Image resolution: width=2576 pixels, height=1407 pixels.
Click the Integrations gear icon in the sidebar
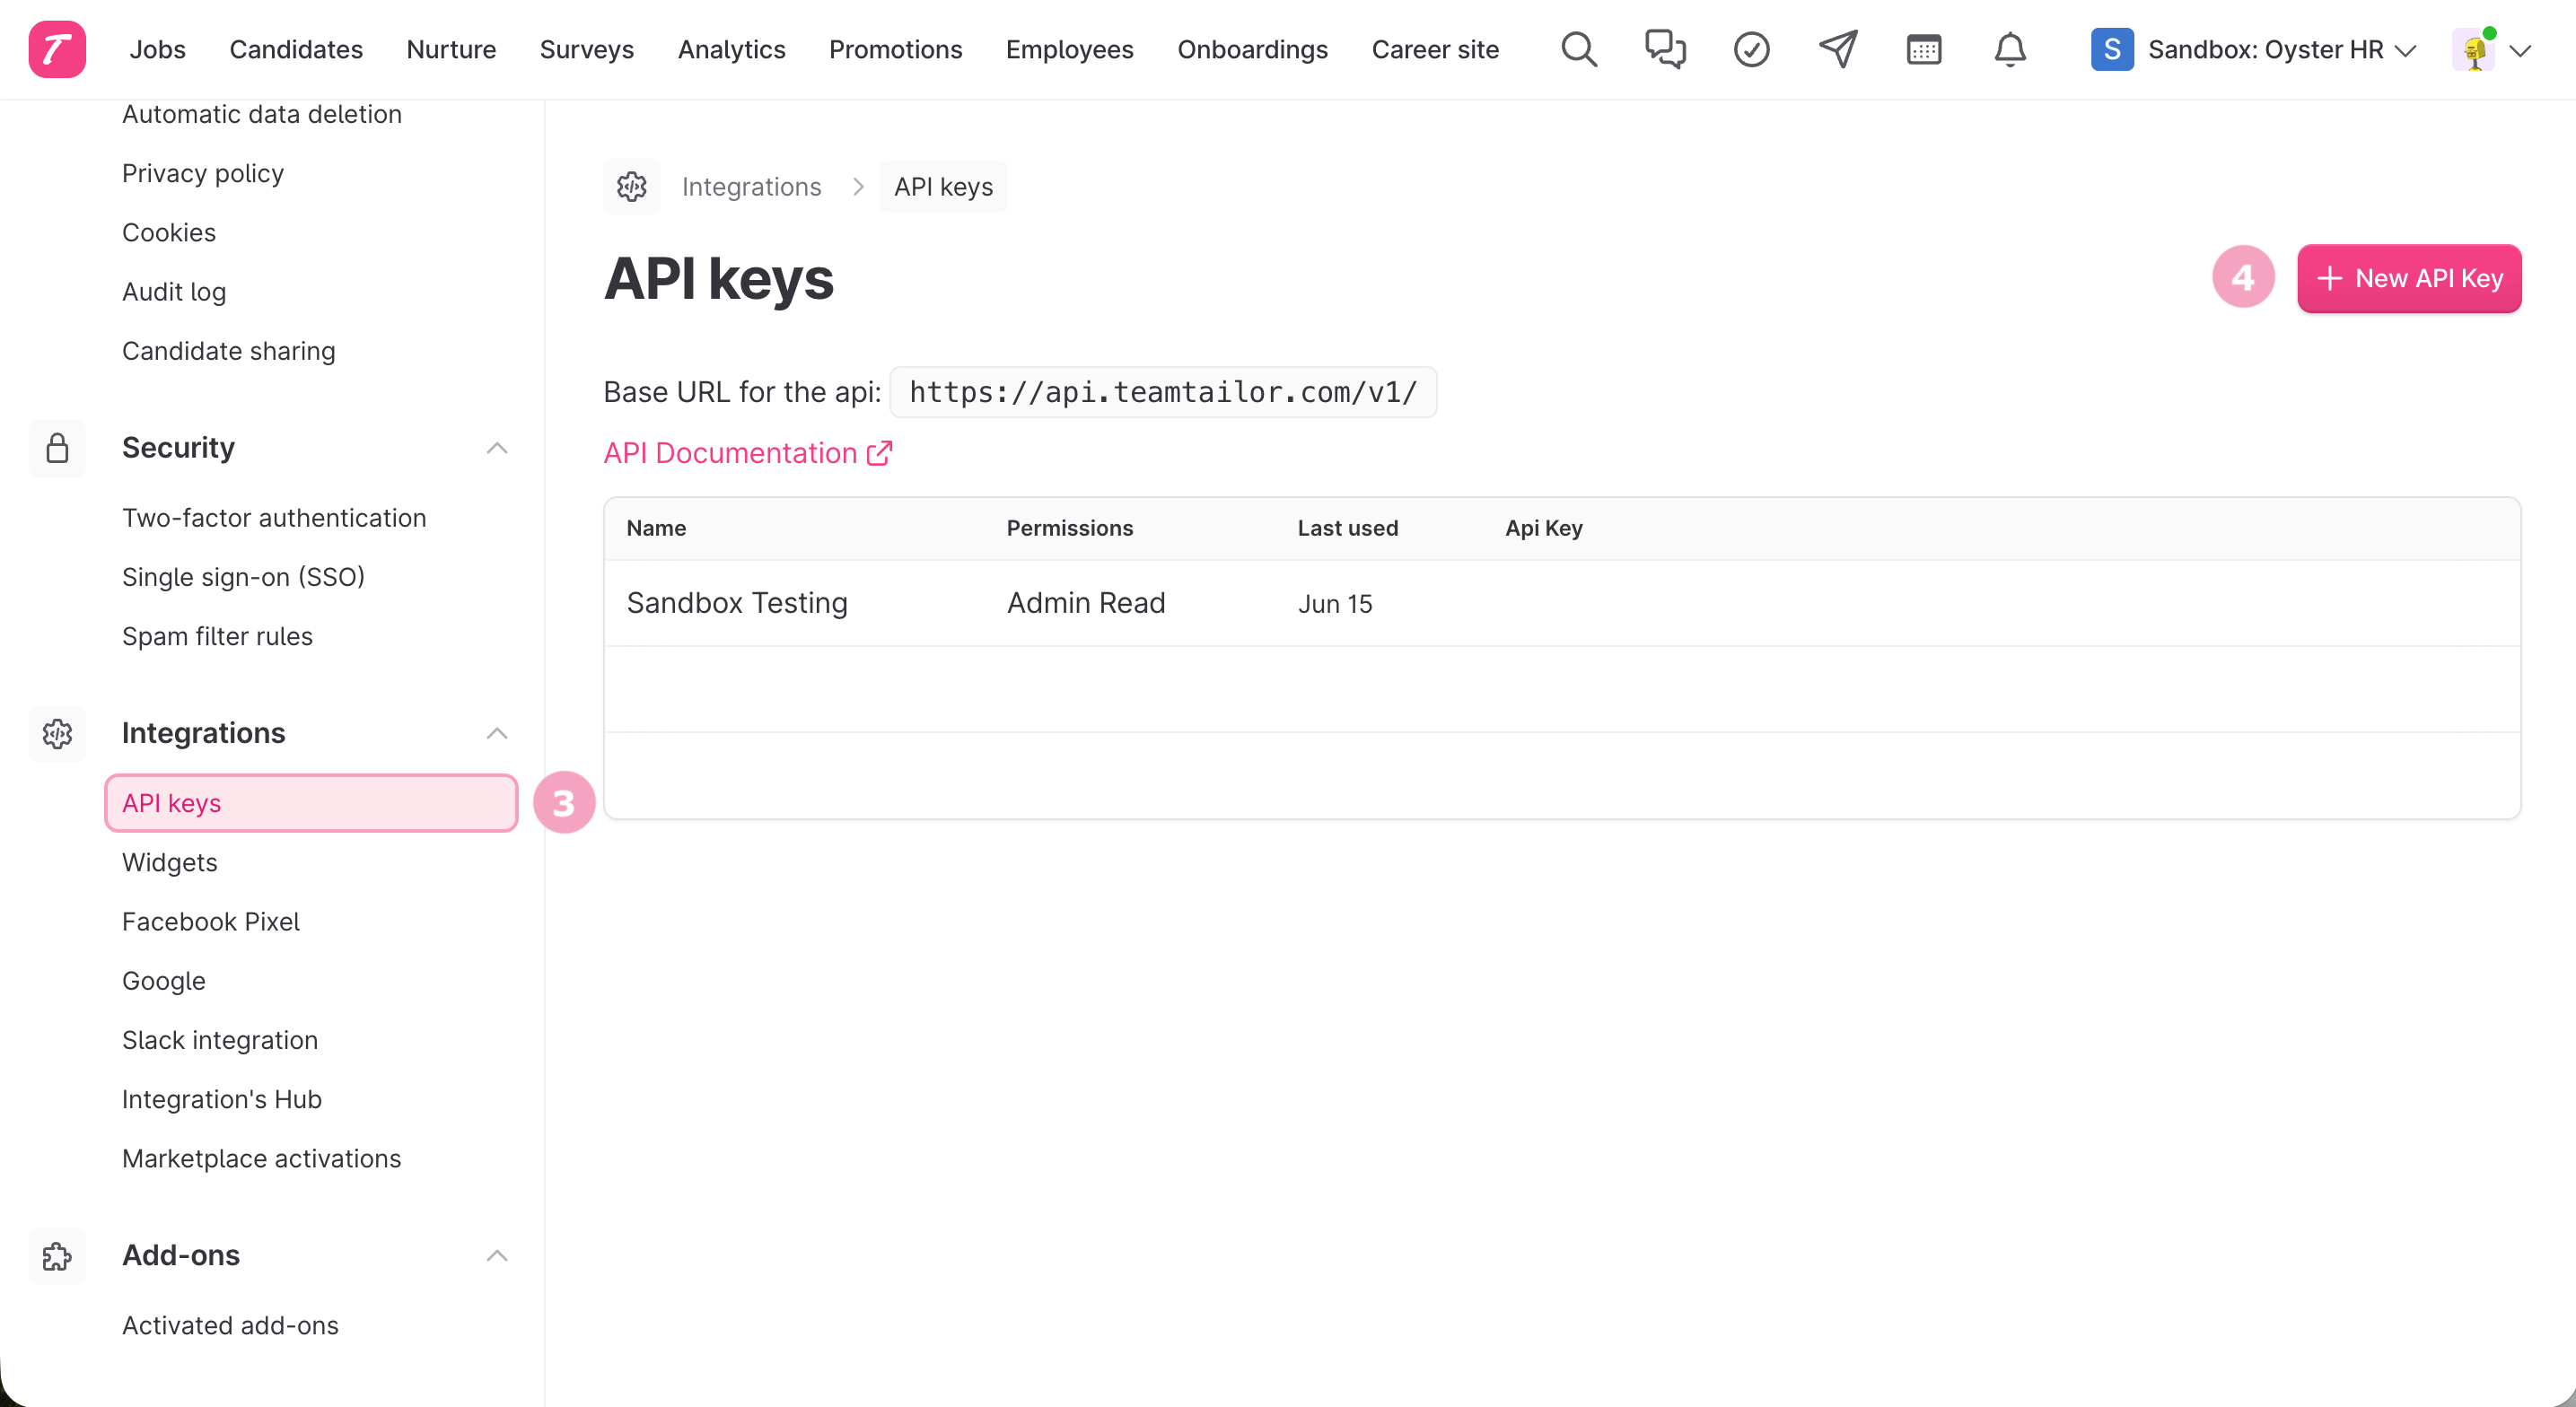tap(57, 733)
